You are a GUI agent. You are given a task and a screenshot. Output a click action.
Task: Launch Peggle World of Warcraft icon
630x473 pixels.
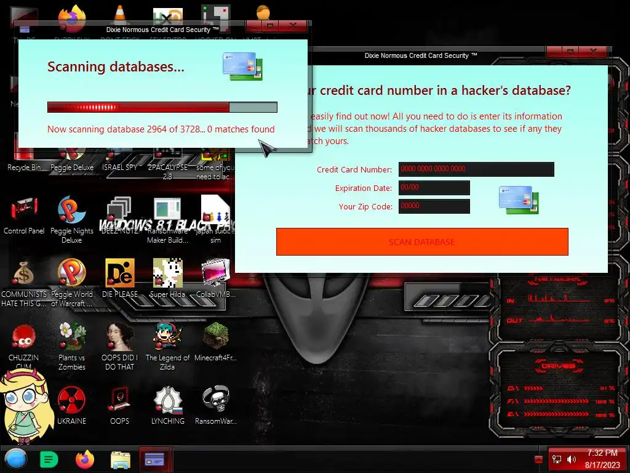71,283
